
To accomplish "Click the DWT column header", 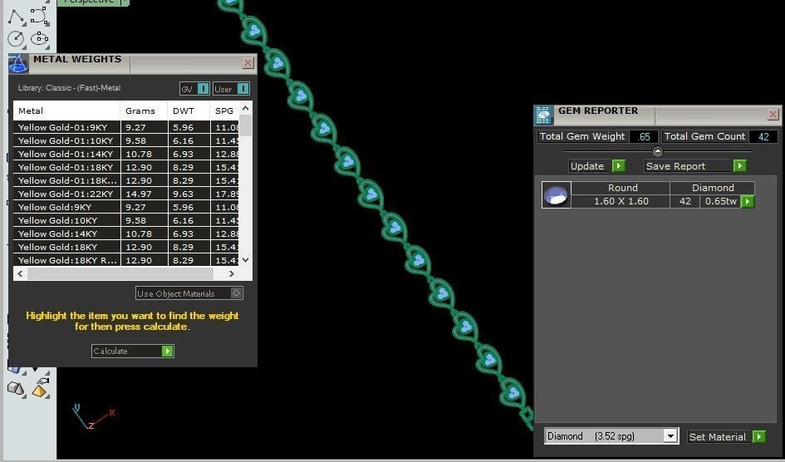I will (189, 111).
